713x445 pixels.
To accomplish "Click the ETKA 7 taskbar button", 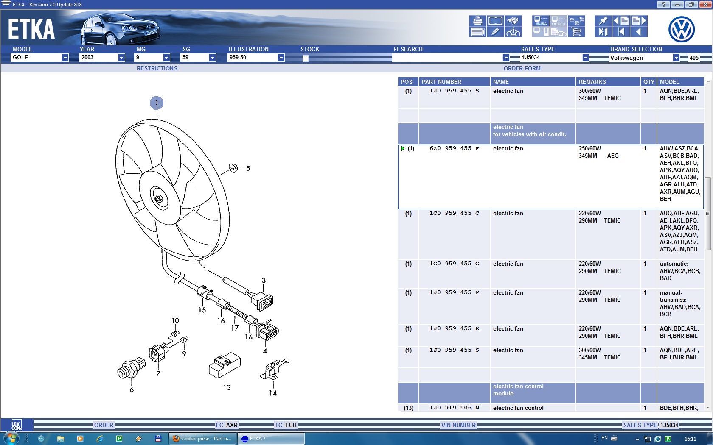I will click(271, 439).
